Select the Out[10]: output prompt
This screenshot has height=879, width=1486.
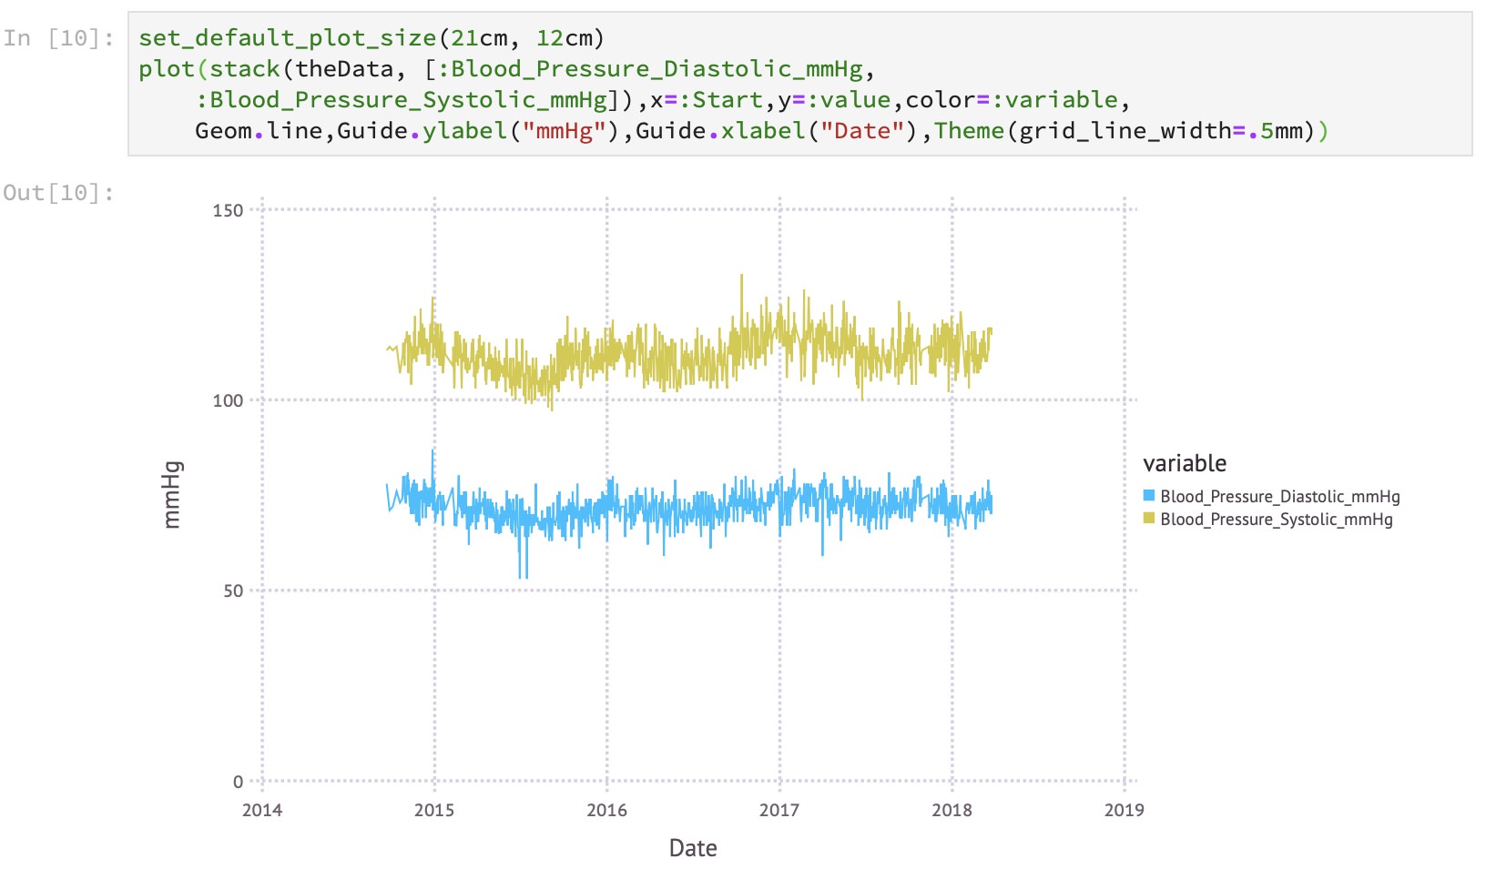(59, 193)
